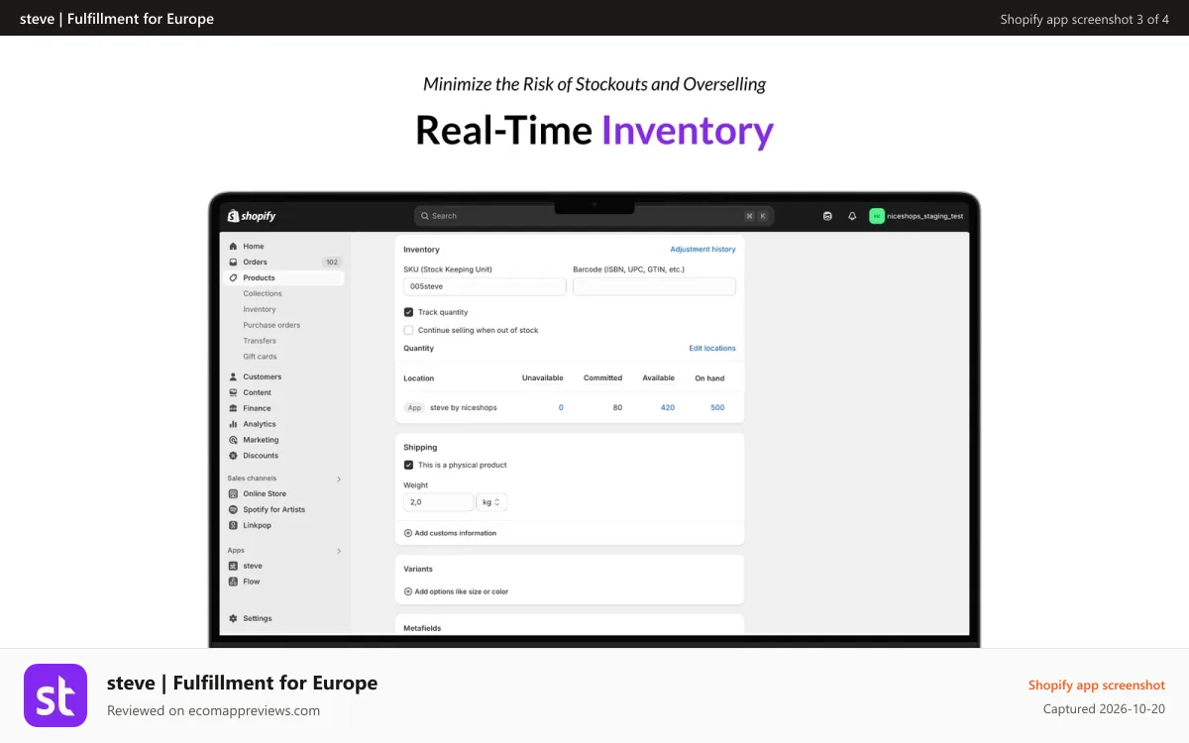Click the Committed column header

pyautogui.click(x=602, y=377)
